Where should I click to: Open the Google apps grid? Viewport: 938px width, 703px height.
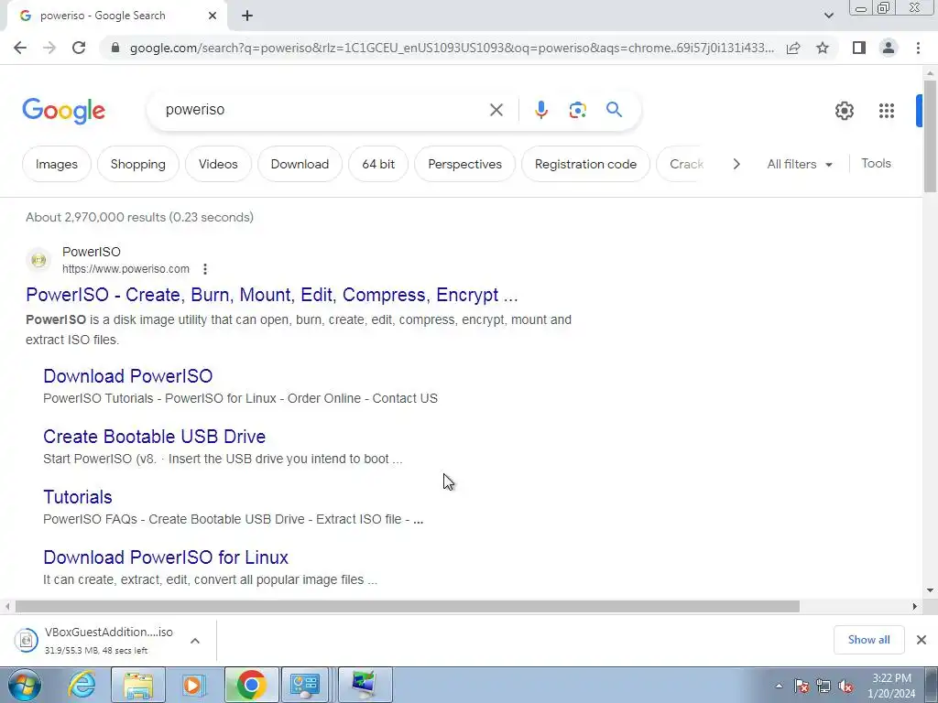pos(887,111)
